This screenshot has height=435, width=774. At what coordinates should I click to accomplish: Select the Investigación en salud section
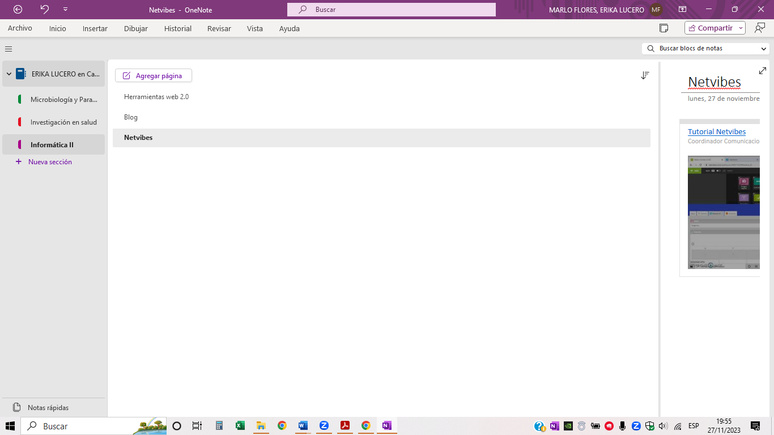pyautogui.click(x=54, y=122)
